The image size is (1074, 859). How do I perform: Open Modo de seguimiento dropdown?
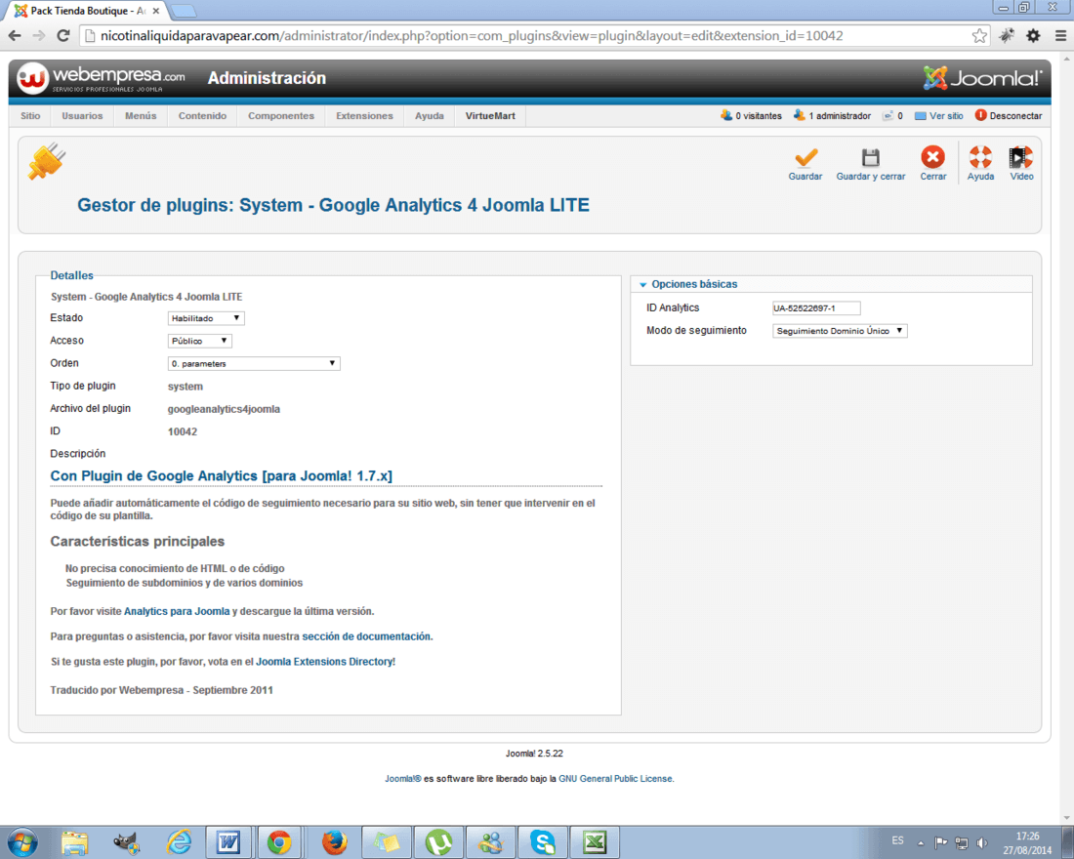[x=840, y=331]
